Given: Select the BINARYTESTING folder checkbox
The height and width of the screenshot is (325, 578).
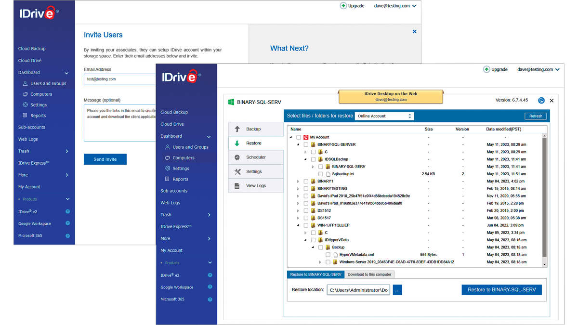Looking at the screenshot, I should tap(305, 188).
